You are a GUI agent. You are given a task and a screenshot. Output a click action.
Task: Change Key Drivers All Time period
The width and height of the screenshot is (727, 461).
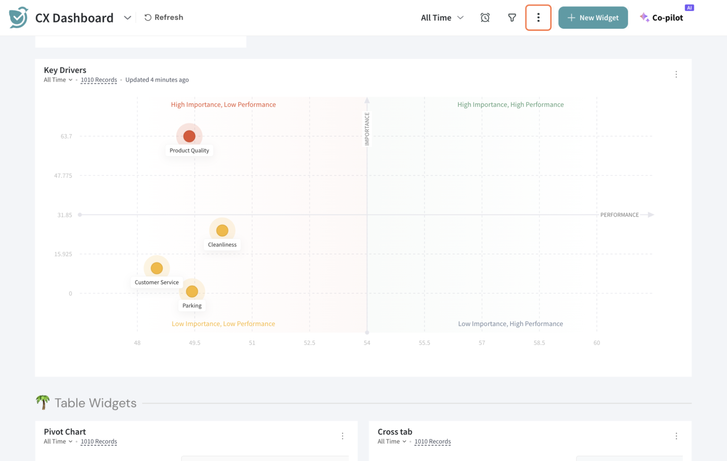click(x=58, y=80)
